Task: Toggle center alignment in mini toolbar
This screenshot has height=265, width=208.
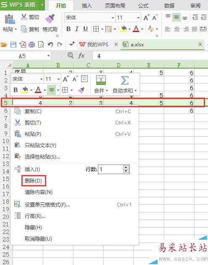Action: pyautogui.click(x=52, y=90)
